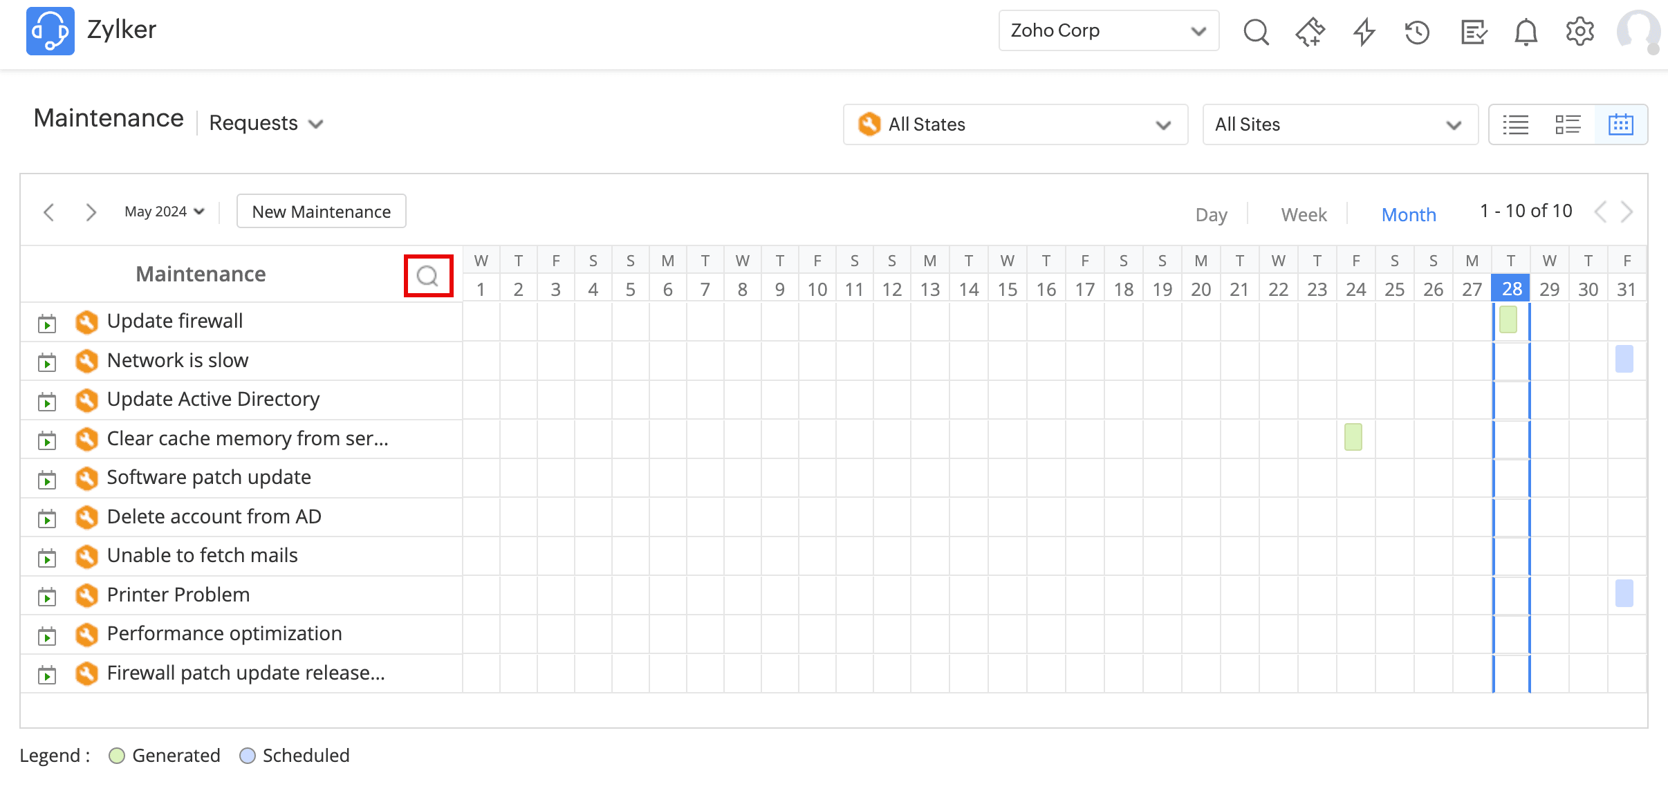
Task: Open the All Sites filter dropdown
Action: coord(1340,124)
